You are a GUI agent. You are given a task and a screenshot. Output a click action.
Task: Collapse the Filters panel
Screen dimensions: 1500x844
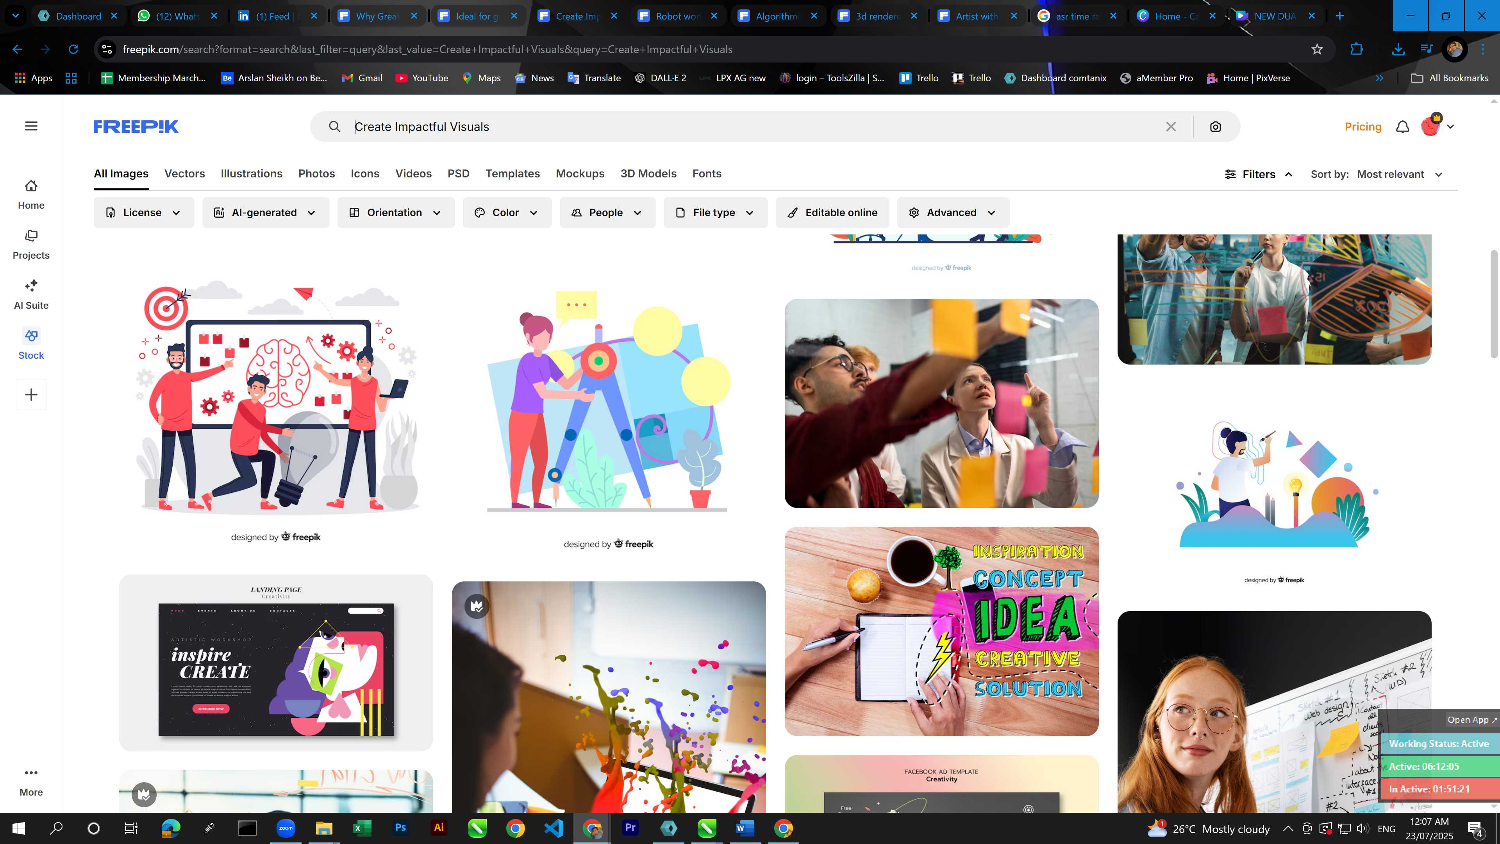1258,174
